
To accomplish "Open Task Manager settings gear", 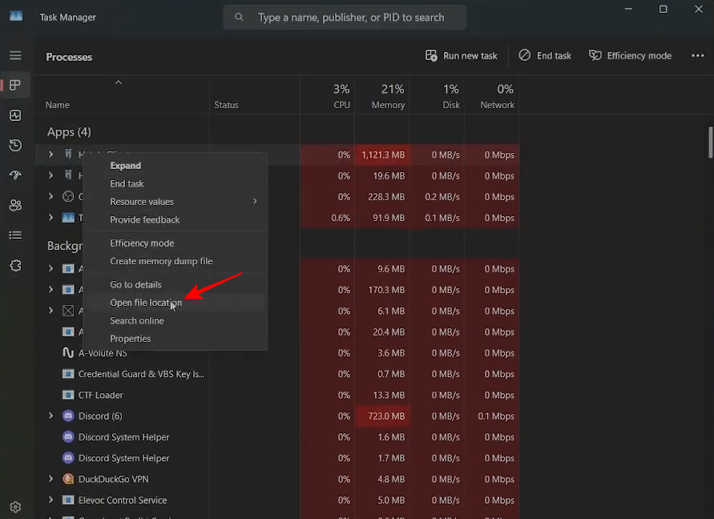I will [x=15, y=507].
